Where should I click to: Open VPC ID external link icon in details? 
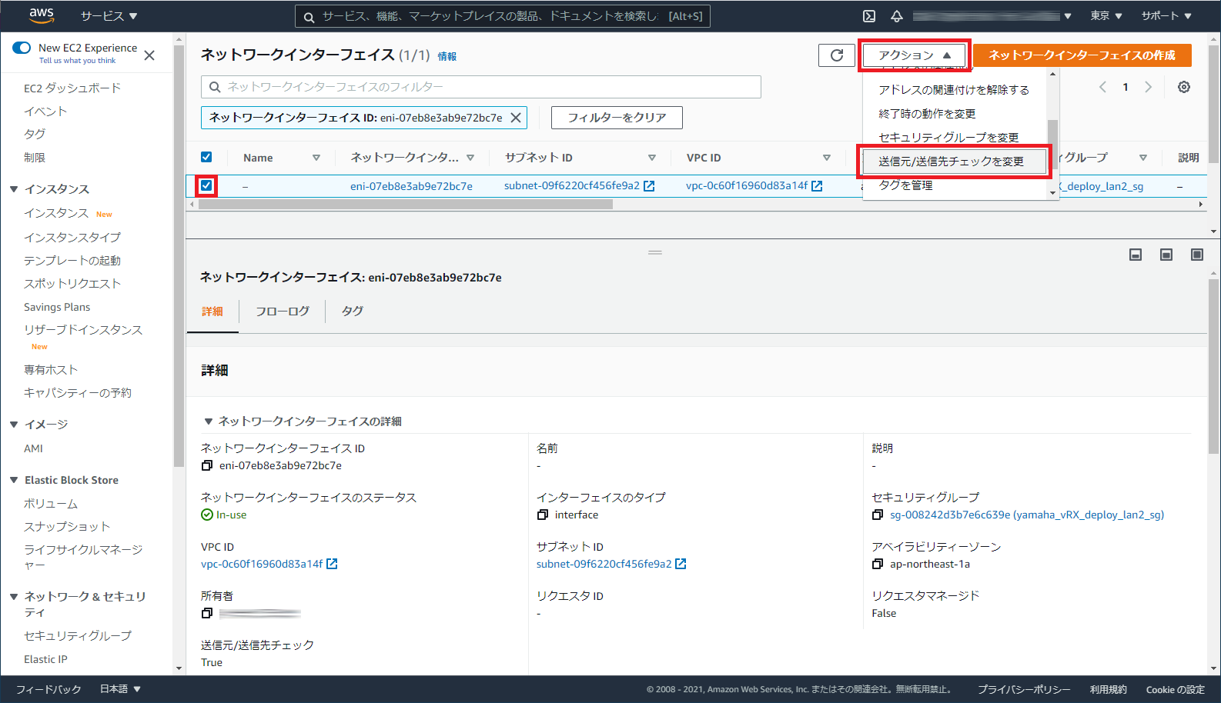tap(332, 564)
